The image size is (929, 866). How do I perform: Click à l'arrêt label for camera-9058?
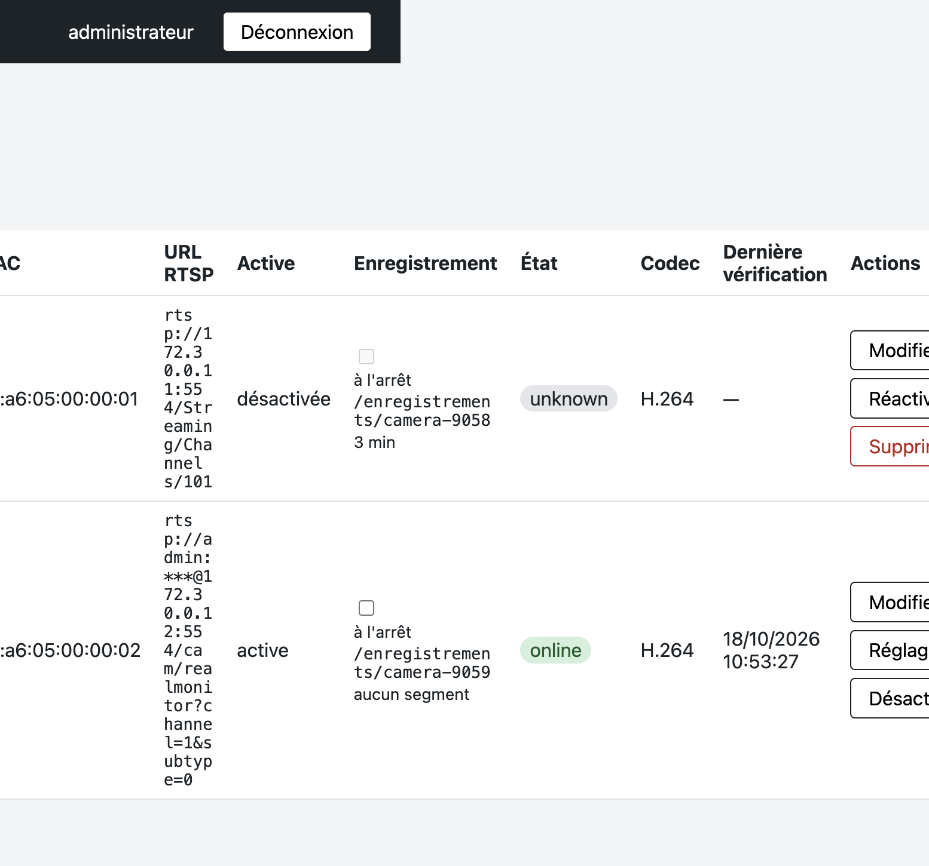coord(383,380)
